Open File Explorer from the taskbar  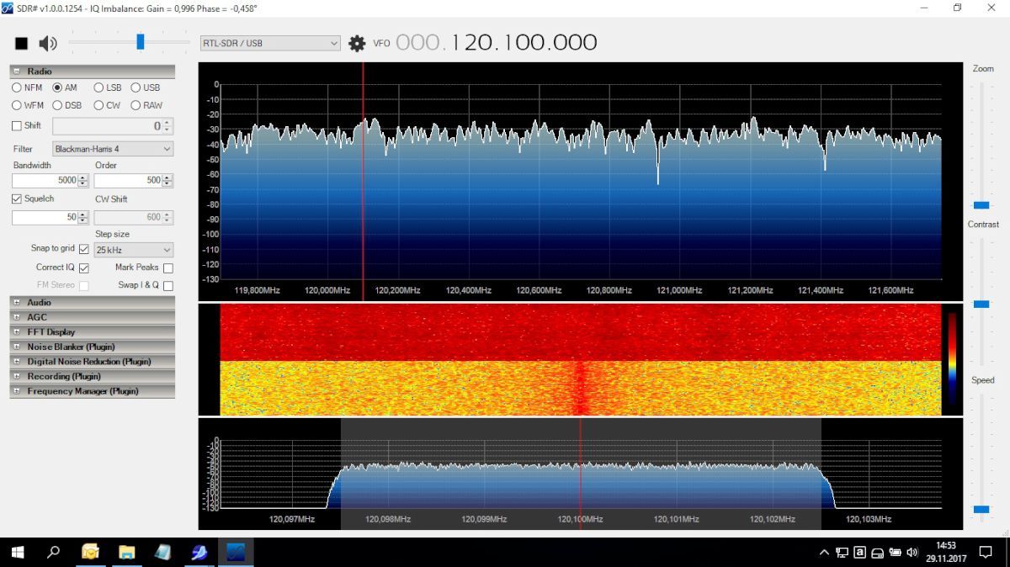(126, 553)
